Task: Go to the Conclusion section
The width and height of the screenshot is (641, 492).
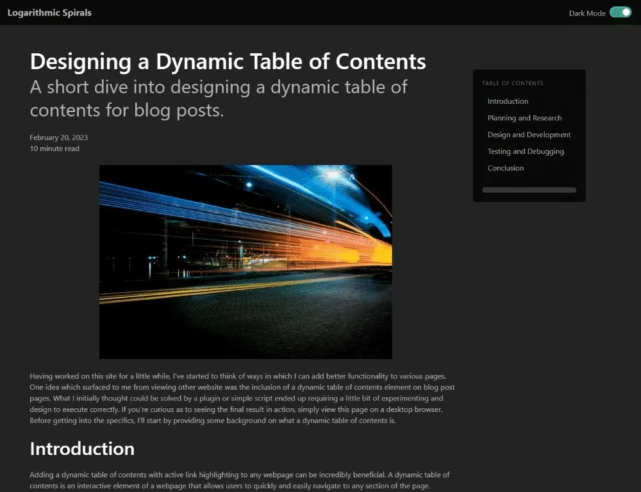Action: 505,168
